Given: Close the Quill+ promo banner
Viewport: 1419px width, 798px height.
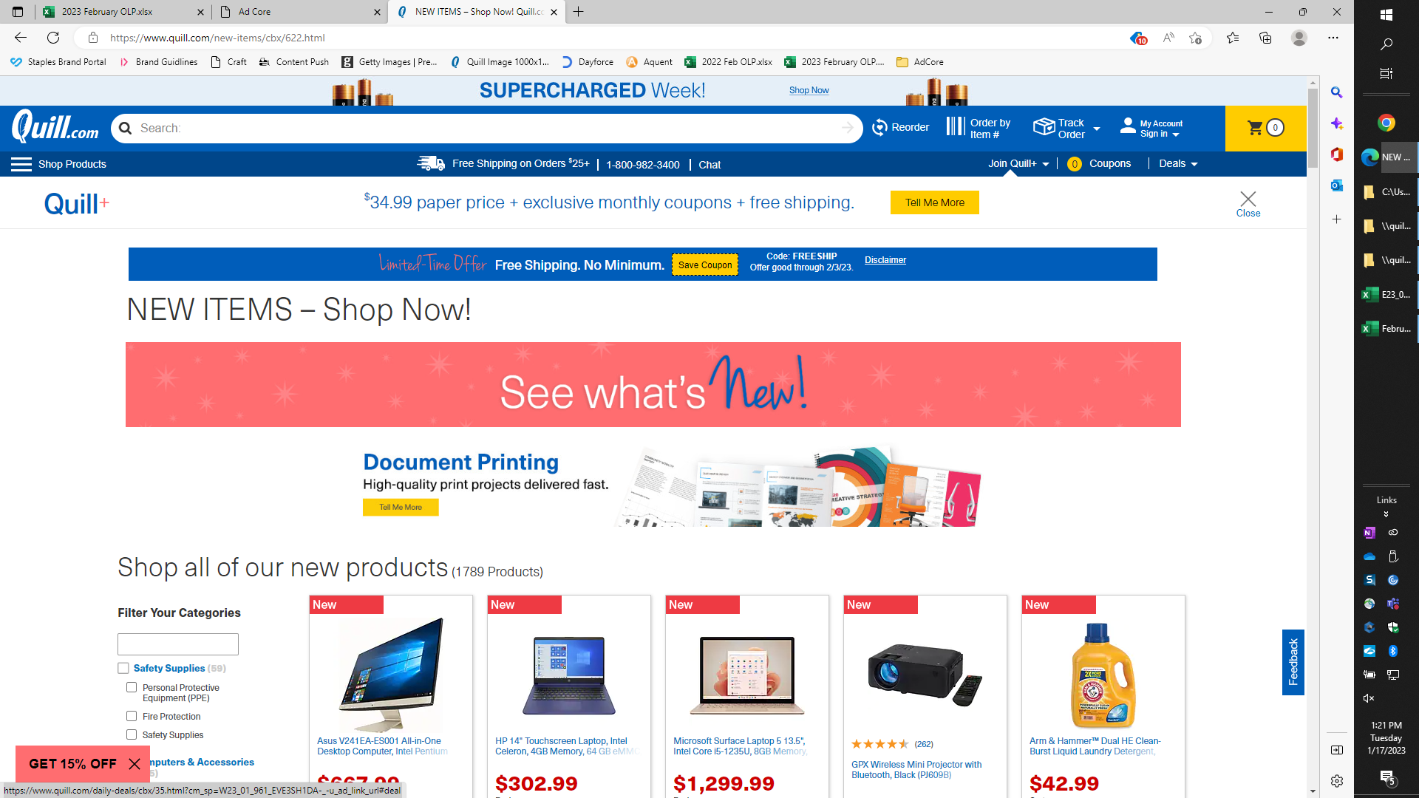Looking at the screenshot, I should point(1248,204).
